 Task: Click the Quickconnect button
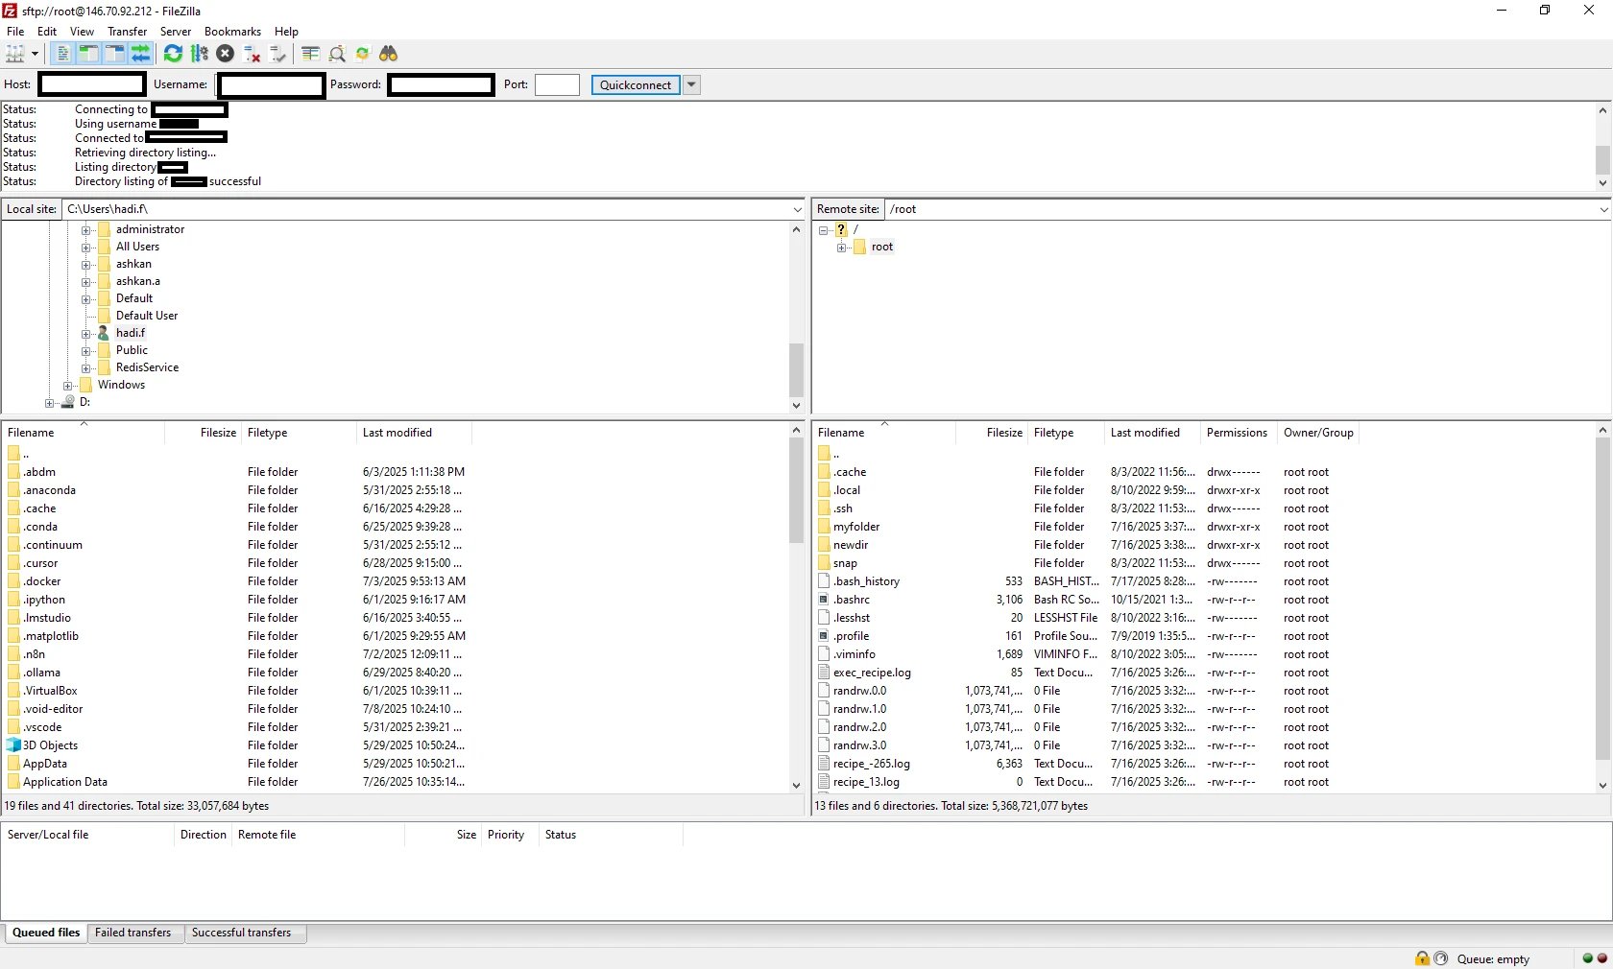(x=636, y=84)
